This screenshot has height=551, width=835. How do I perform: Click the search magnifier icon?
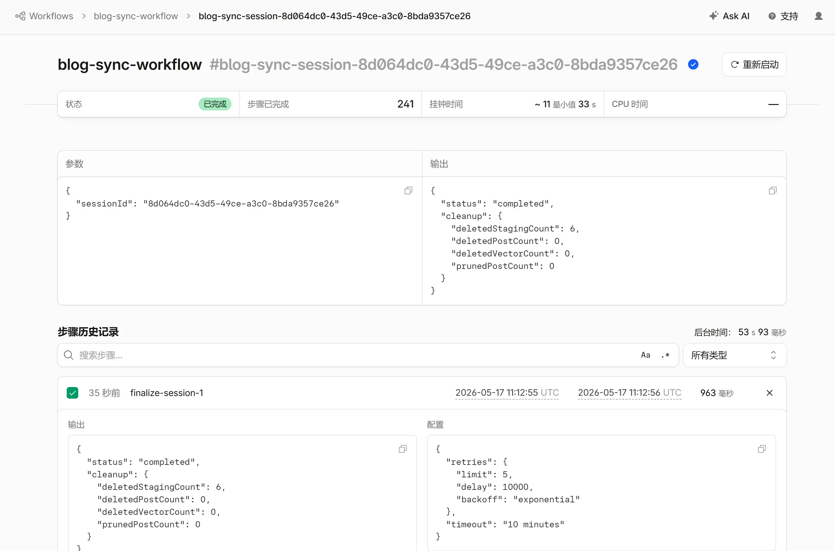(68, 355)
